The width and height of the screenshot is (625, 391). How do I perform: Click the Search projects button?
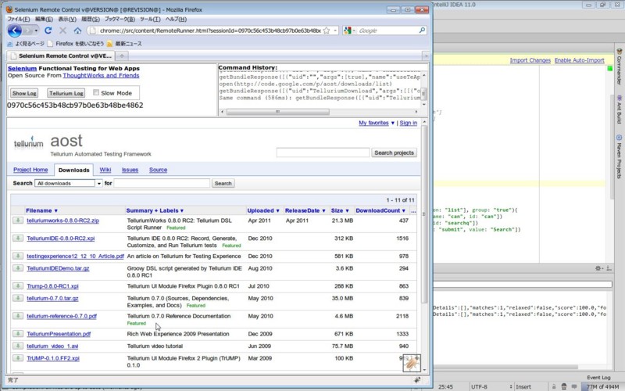coord(395,152)
